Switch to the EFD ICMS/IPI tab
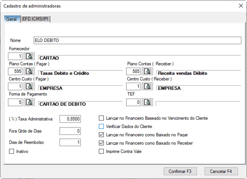 tap(35, 19)
